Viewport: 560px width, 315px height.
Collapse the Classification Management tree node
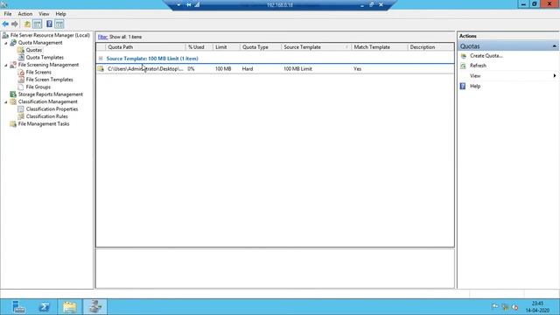pyautogui.click(x=6, y=102)
